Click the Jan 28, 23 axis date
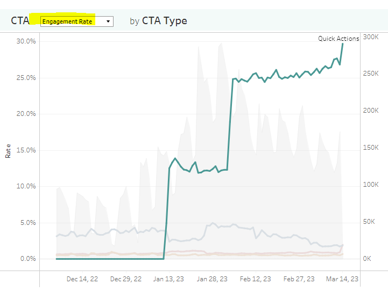Image resolution: width=388 pixels, height=292 pixels. [212, 279]
